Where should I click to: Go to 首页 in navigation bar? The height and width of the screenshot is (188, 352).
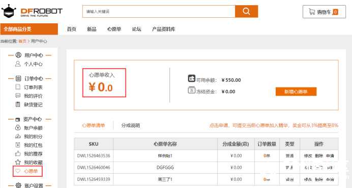(x=72, y=29)
